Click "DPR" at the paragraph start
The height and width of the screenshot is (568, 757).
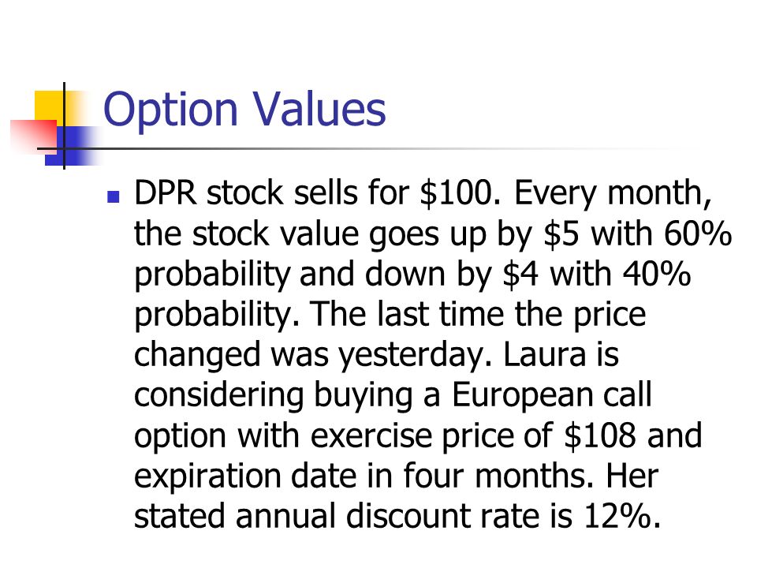click(166, 193)
